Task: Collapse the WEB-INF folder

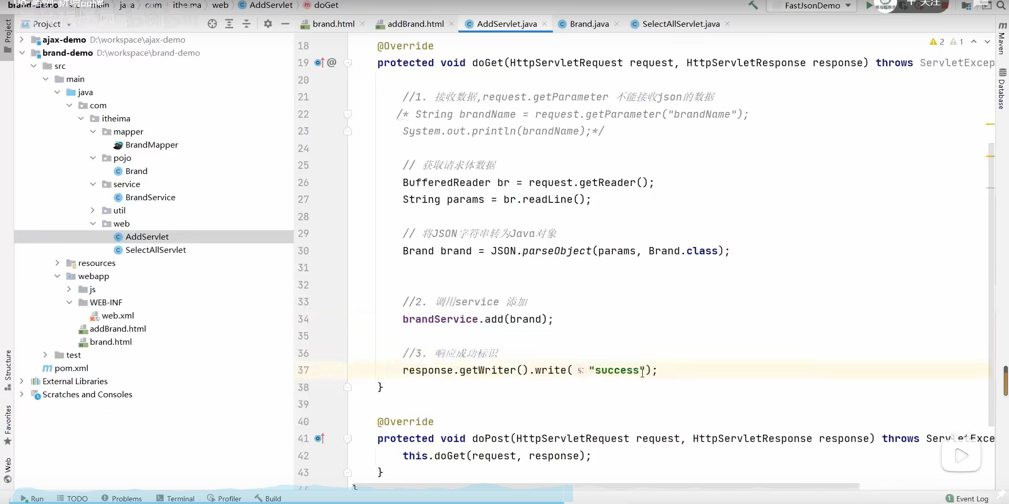Action: tap(69, 302)
